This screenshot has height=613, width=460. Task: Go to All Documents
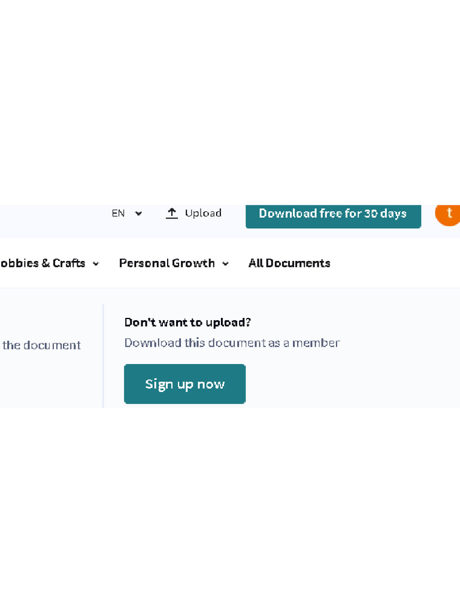pyautogui.click(x=289, y=263)
